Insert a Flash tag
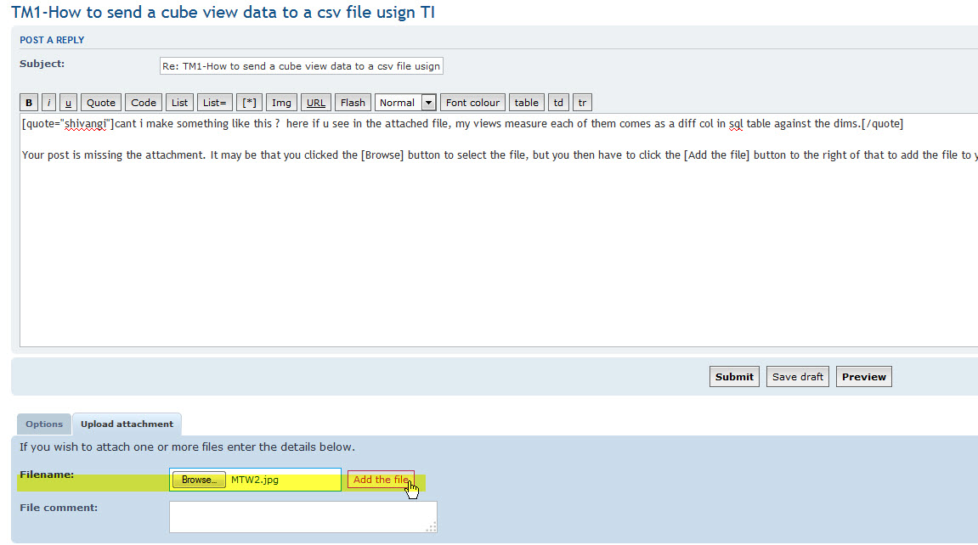The image size is (978, 545). 353,103
